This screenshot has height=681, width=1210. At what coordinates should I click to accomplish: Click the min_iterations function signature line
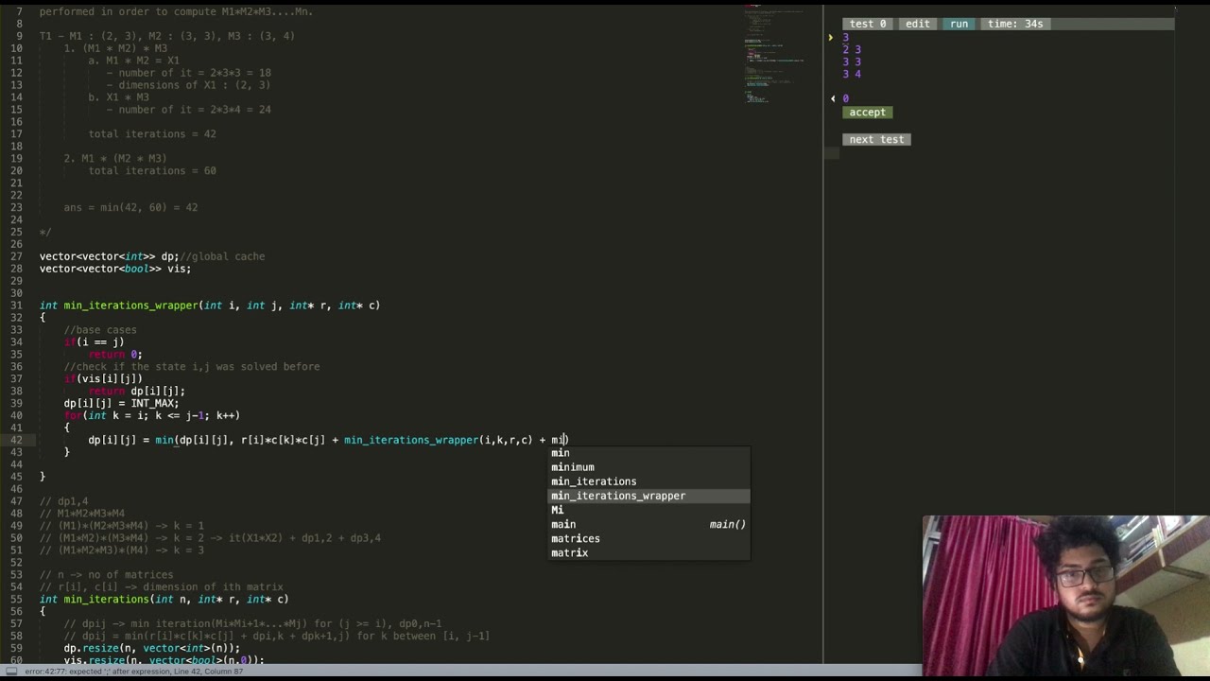164,600
